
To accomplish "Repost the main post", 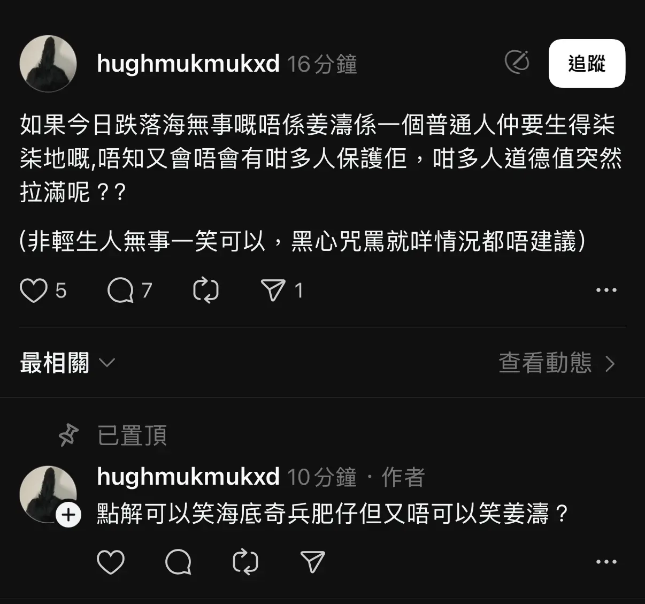I will (206, 290).
